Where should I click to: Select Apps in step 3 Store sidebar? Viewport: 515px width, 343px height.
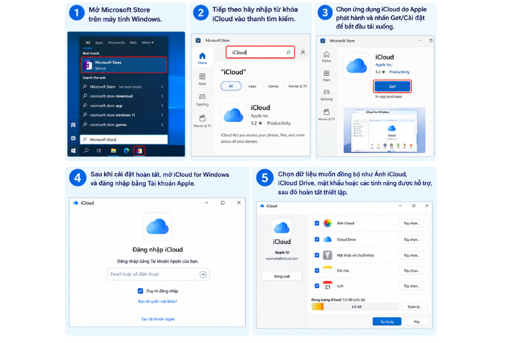pyautogui.click(x=326, y=75)
